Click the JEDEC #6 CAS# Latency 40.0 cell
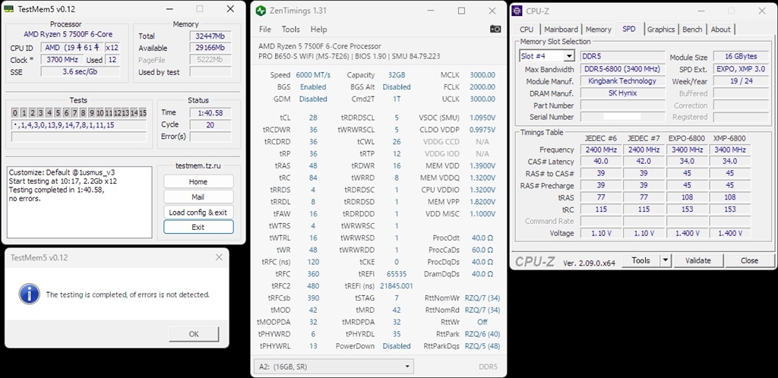 (600, 161)
